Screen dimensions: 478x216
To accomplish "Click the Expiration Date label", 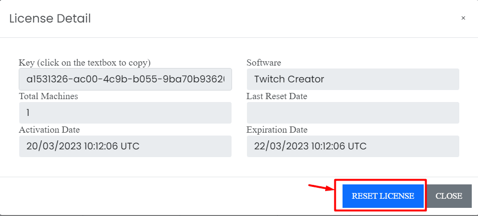I will [277, 130].
